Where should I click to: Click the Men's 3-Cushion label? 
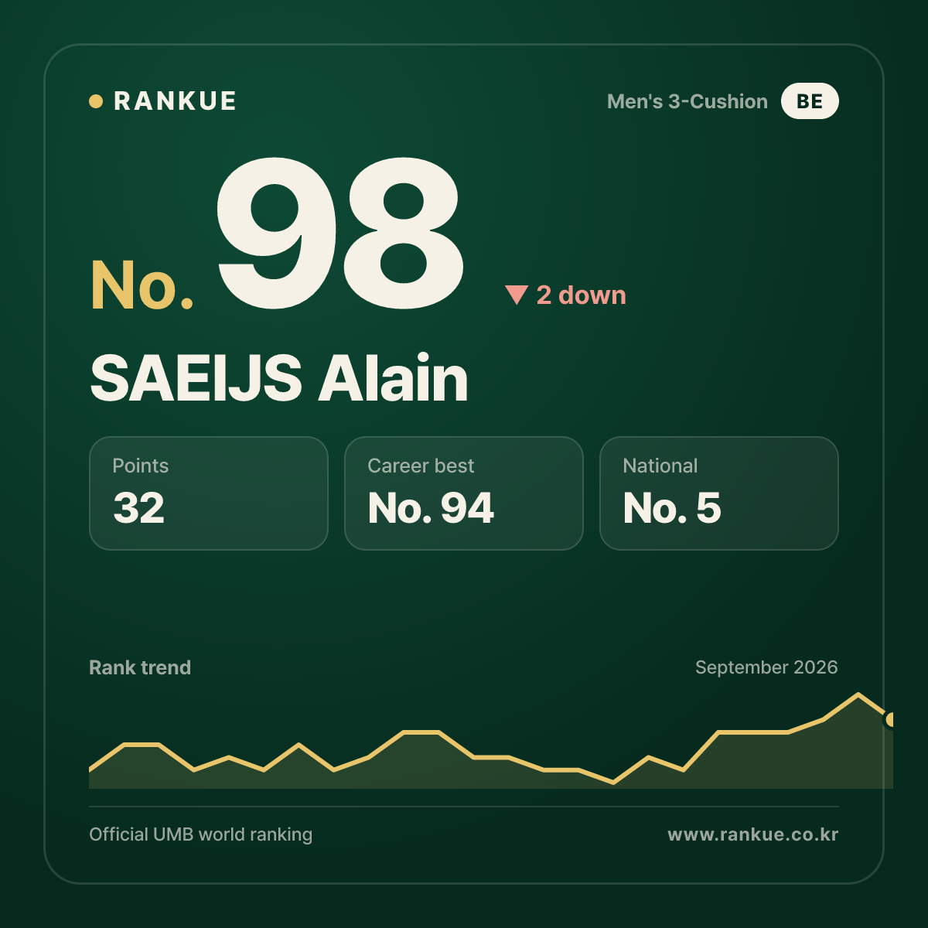tap(687, 101)
